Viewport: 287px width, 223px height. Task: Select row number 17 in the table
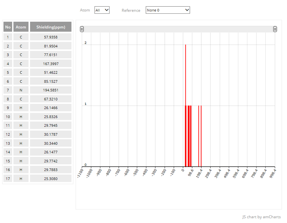point(8,178)
